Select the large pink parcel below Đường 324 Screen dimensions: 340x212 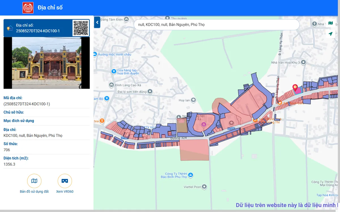194,150
